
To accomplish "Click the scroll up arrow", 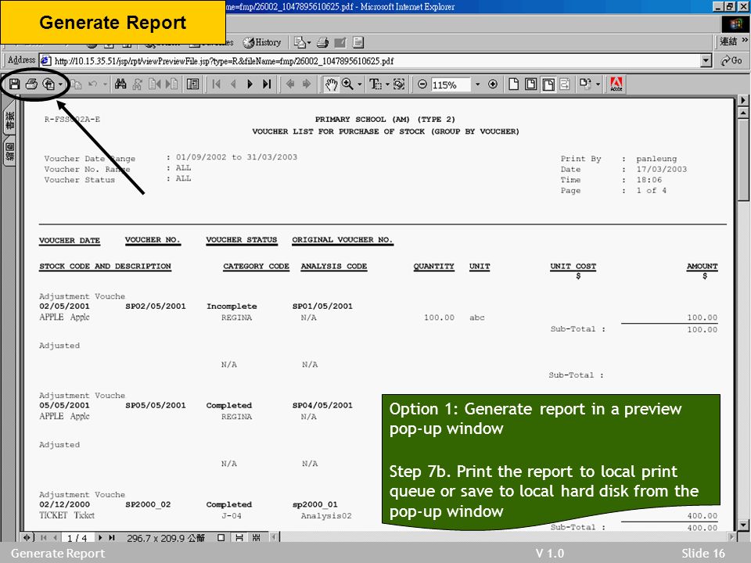I will pyautogui.click(x=743, y=113).
